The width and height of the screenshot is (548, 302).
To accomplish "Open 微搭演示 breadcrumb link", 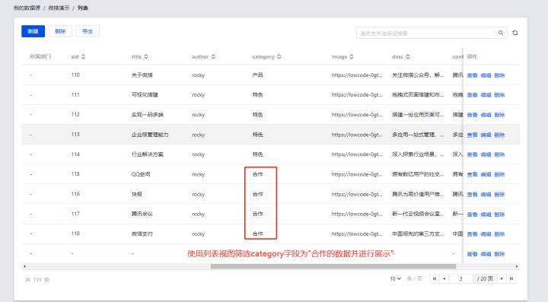I will 59,8.
